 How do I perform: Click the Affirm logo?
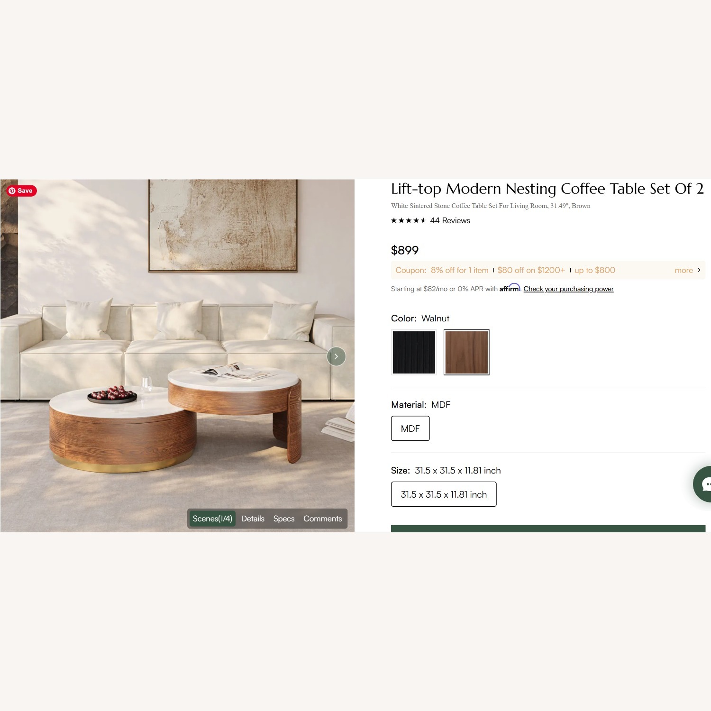510,288
